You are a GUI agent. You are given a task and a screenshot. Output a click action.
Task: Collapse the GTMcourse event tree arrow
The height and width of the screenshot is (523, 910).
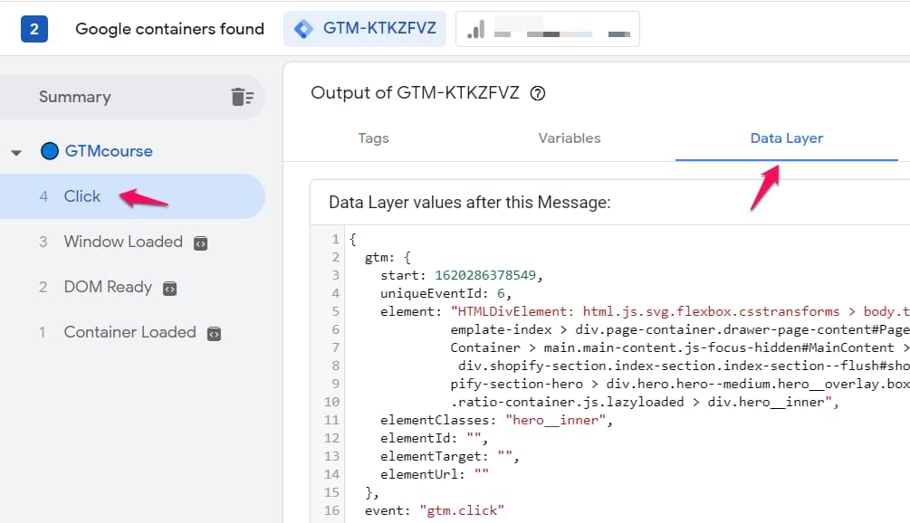tap(16, 153)
